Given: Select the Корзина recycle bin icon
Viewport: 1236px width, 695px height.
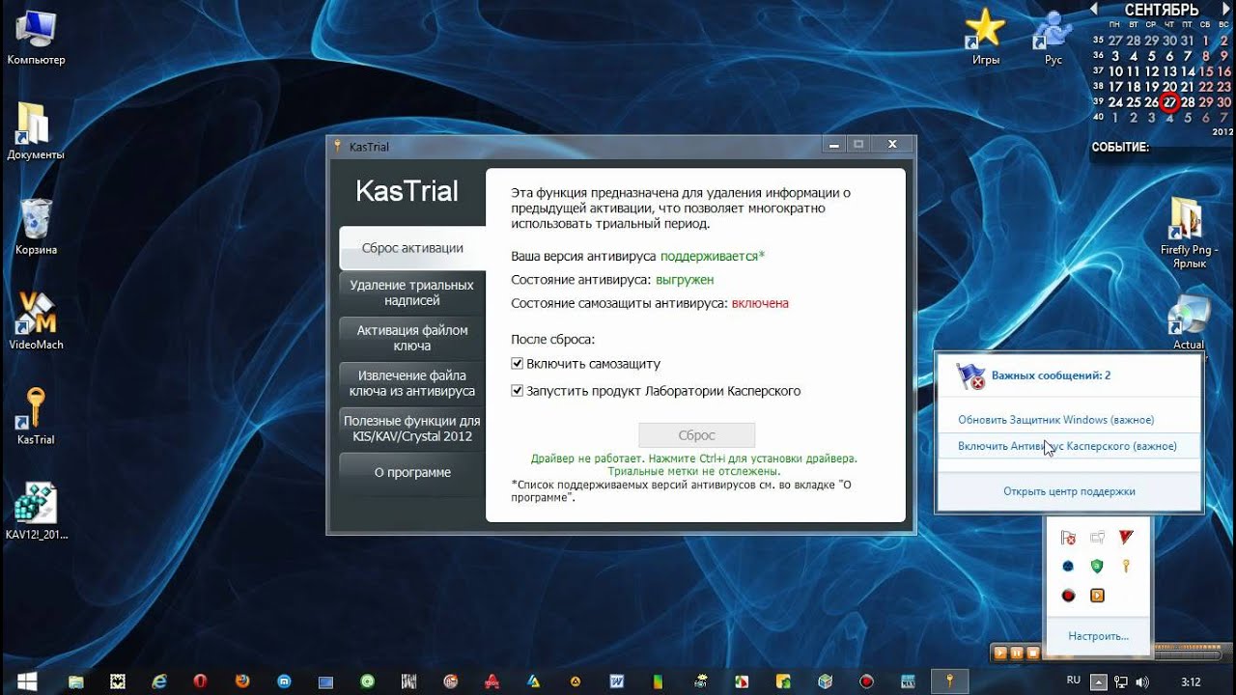Looking at the screenshot, I should click(x=36, y=227).
